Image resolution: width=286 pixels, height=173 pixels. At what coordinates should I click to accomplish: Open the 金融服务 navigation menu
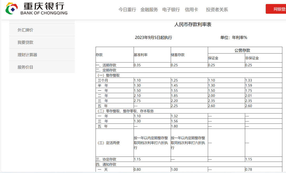click(149, 10)
